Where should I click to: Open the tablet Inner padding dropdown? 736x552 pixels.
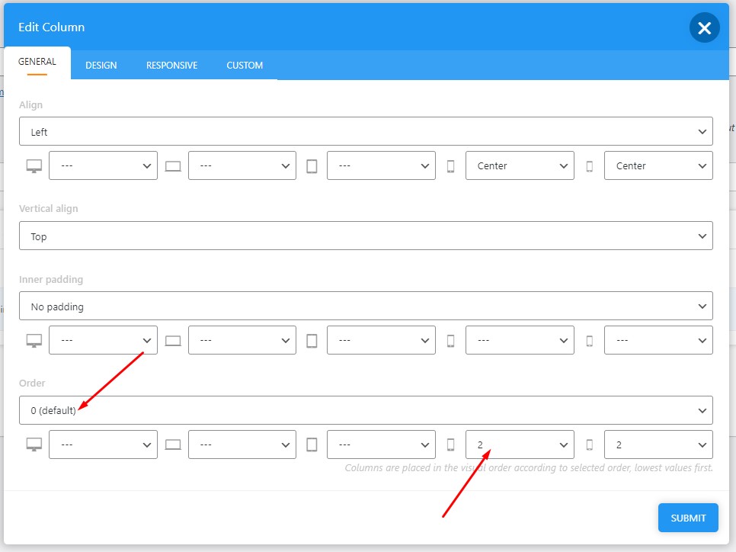[x=381, y=340]
